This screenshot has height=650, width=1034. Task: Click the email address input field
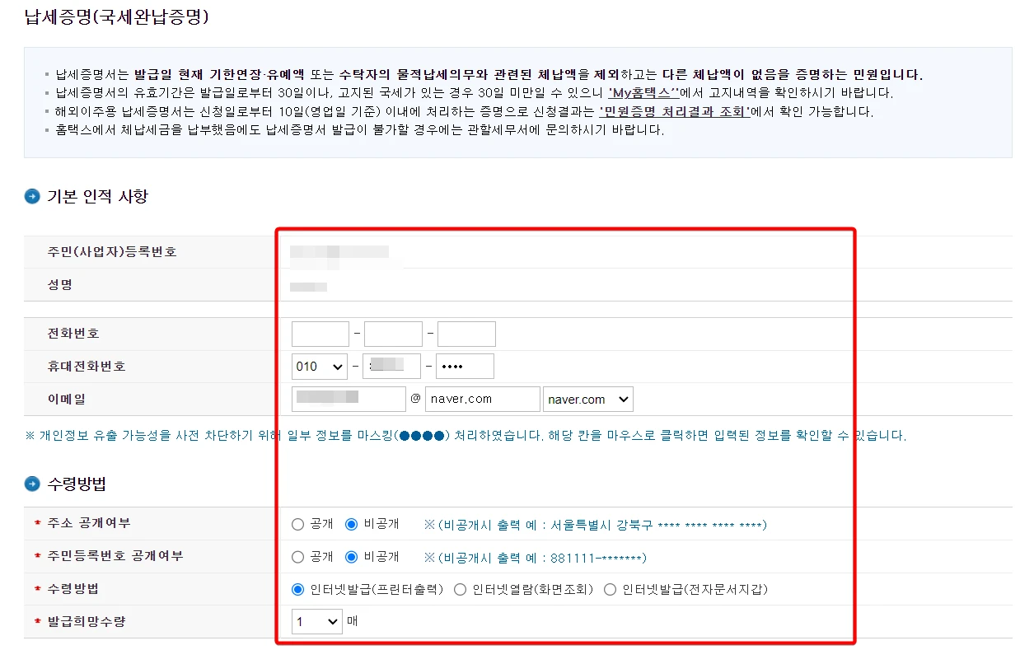pos(348,399)
